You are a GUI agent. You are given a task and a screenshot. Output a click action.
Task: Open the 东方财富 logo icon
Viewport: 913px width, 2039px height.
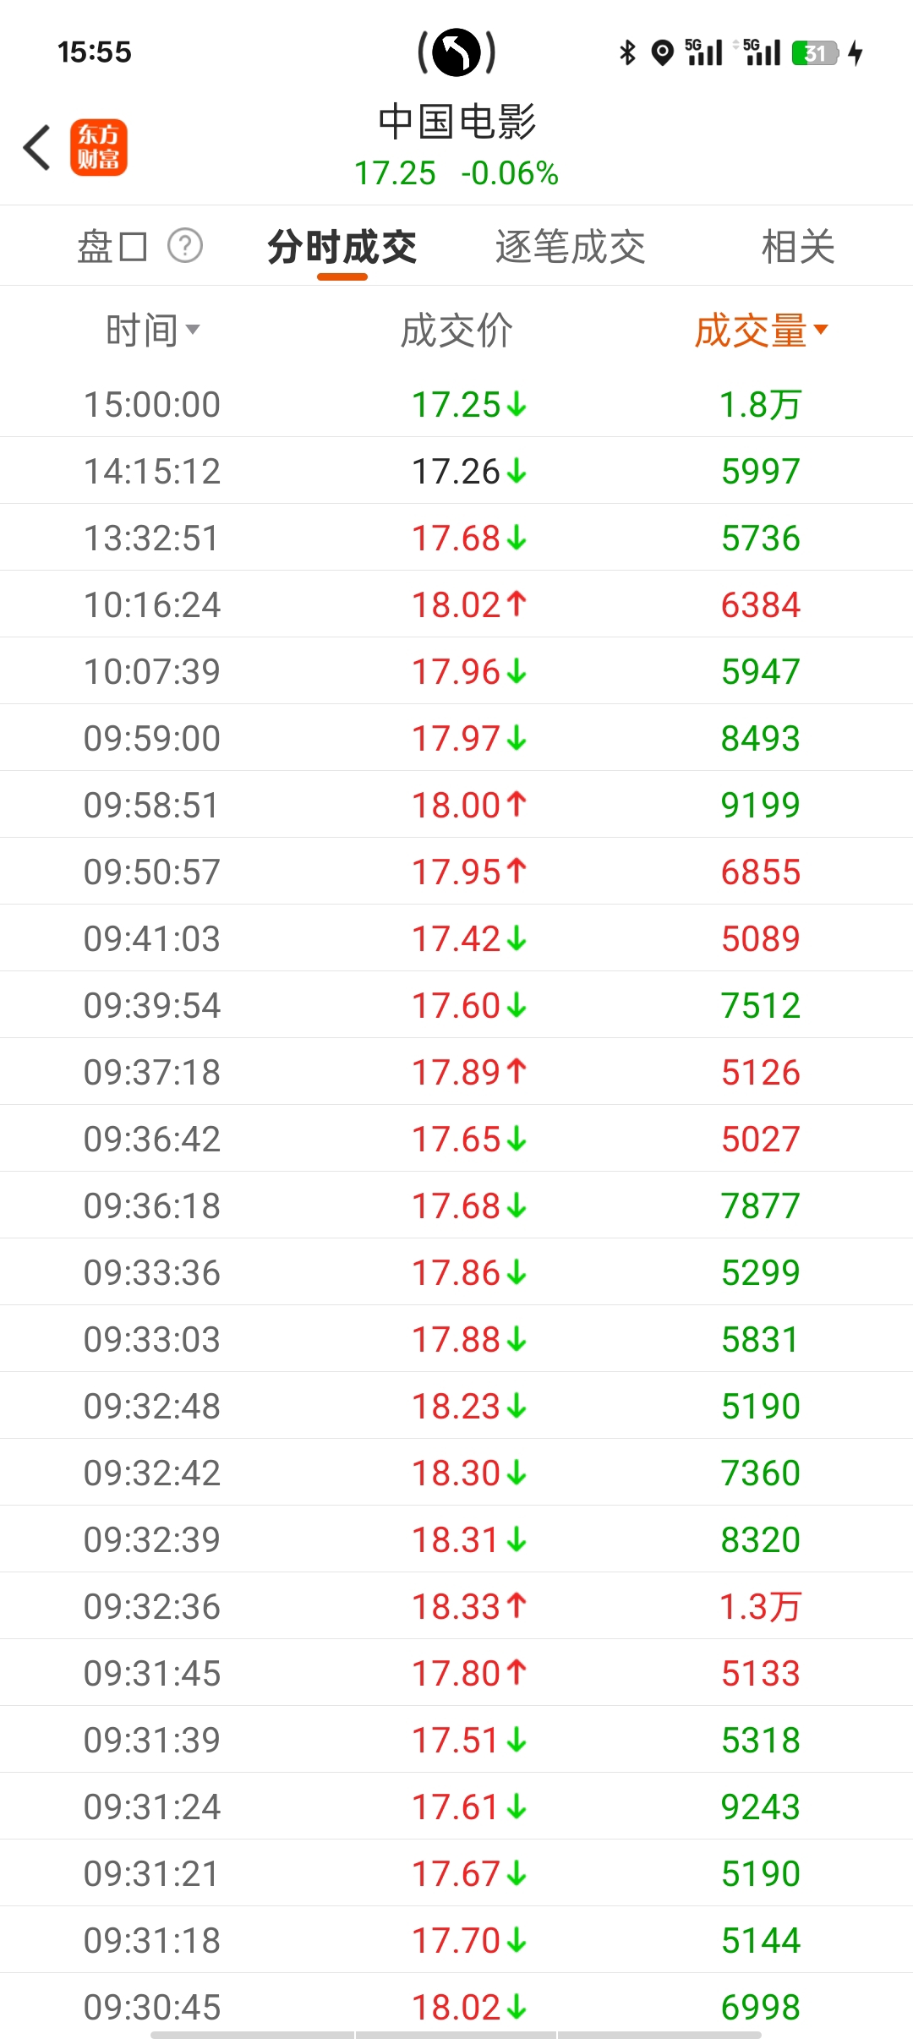(x=99, y=147)
